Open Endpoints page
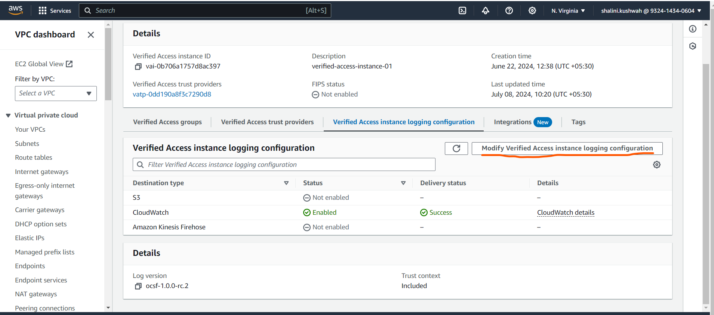Image resolution: width=714 pixels, height=315 pixels. point(30,266)
